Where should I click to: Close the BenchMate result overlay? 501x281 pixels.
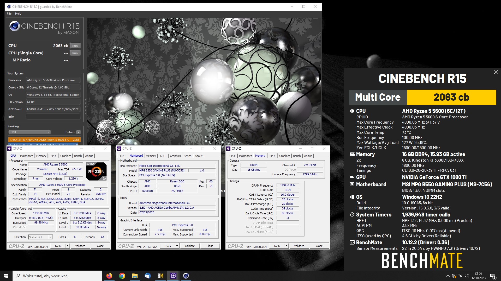(x=496, y=72)
